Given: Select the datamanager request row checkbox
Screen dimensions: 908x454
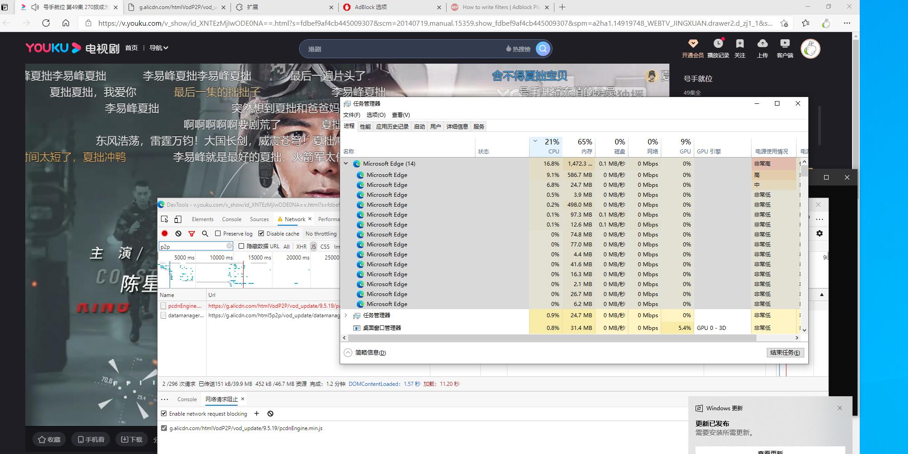Looking at the screenshot, I should tap(163, 315).
